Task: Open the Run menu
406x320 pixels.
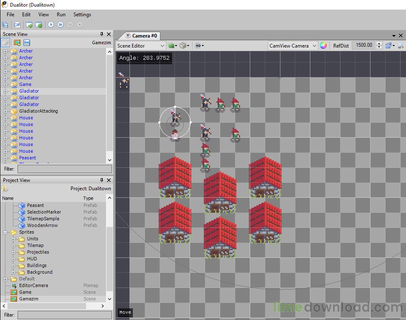Action: tap(61, 15)
